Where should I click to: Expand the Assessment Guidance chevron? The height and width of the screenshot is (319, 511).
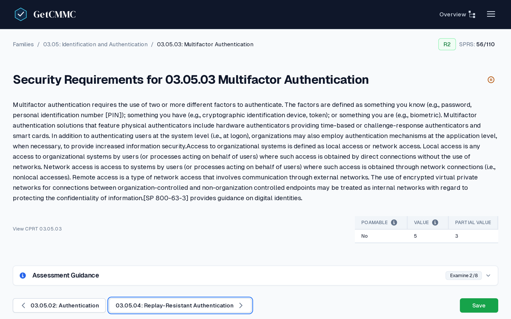[x=488, y=276]
